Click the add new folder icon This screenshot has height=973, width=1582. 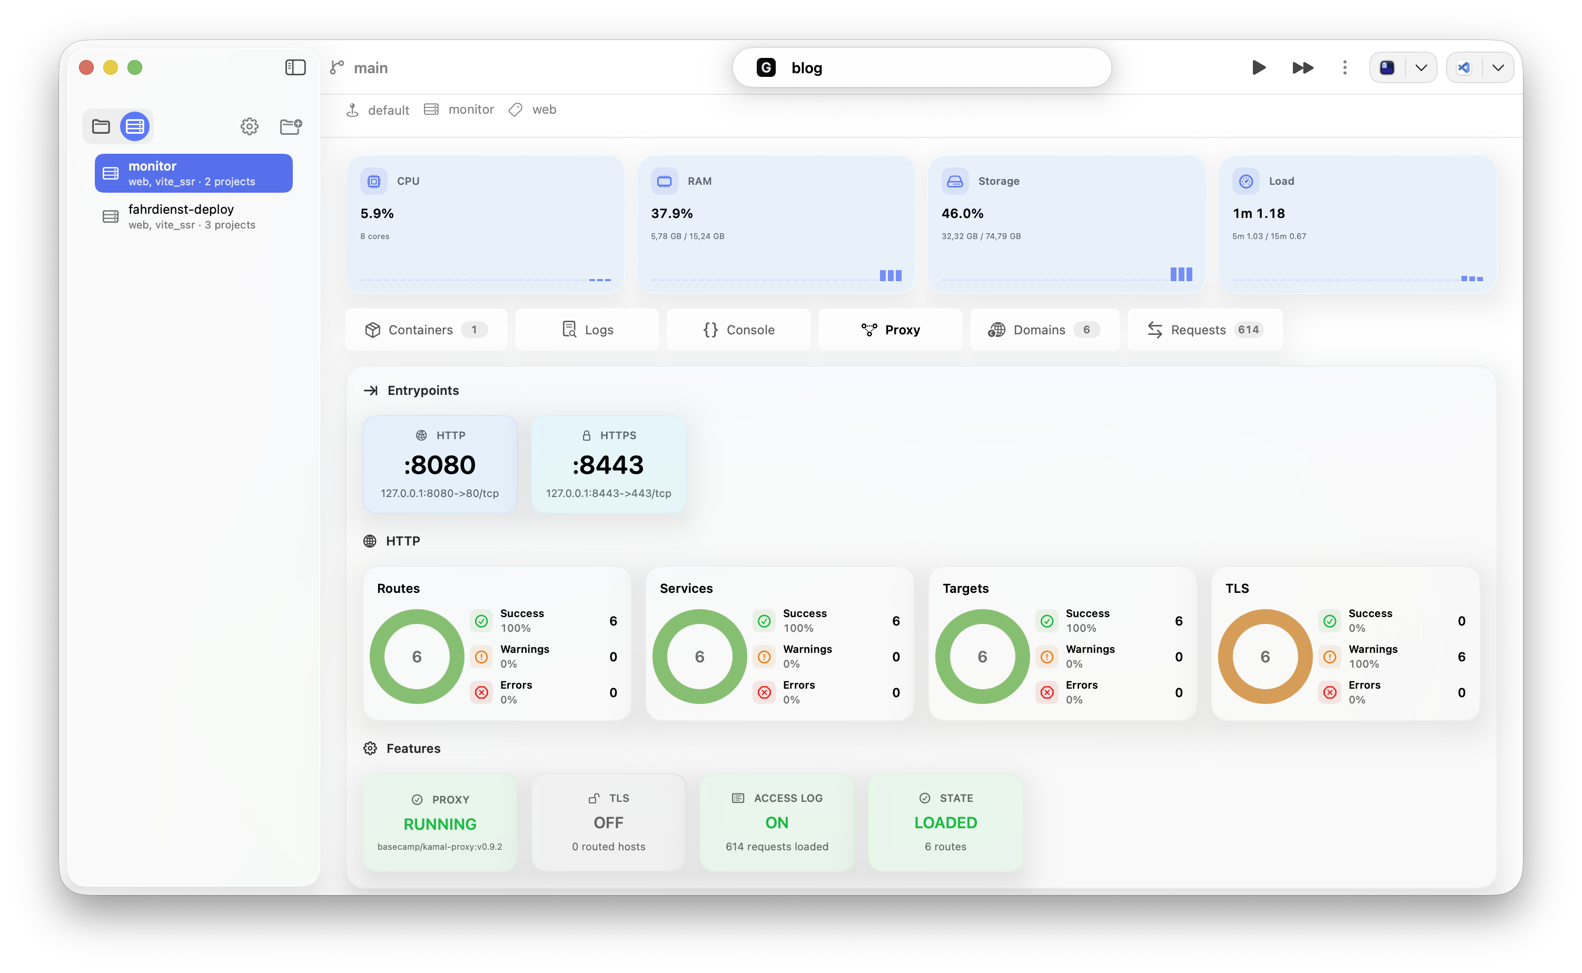291,126
